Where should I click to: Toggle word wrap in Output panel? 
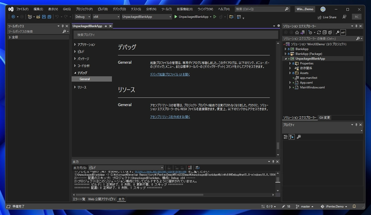pyautogui.click(x=197, y=168)
